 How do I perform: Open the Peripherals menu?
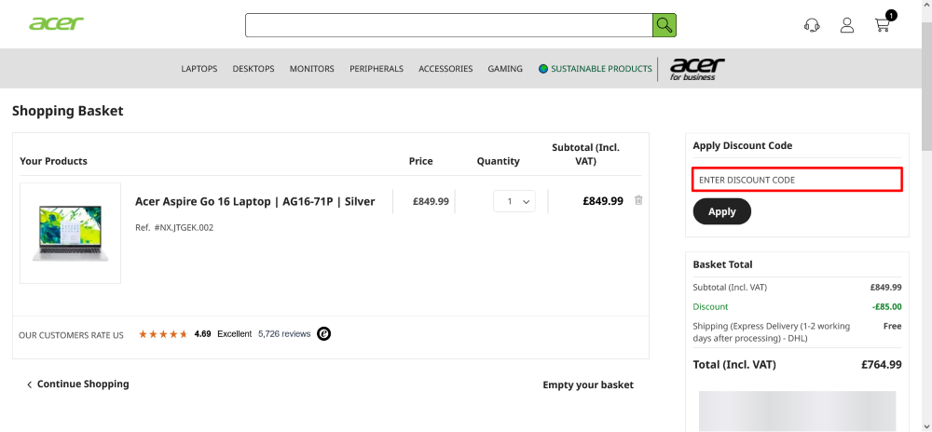click(x=377, y=69)
